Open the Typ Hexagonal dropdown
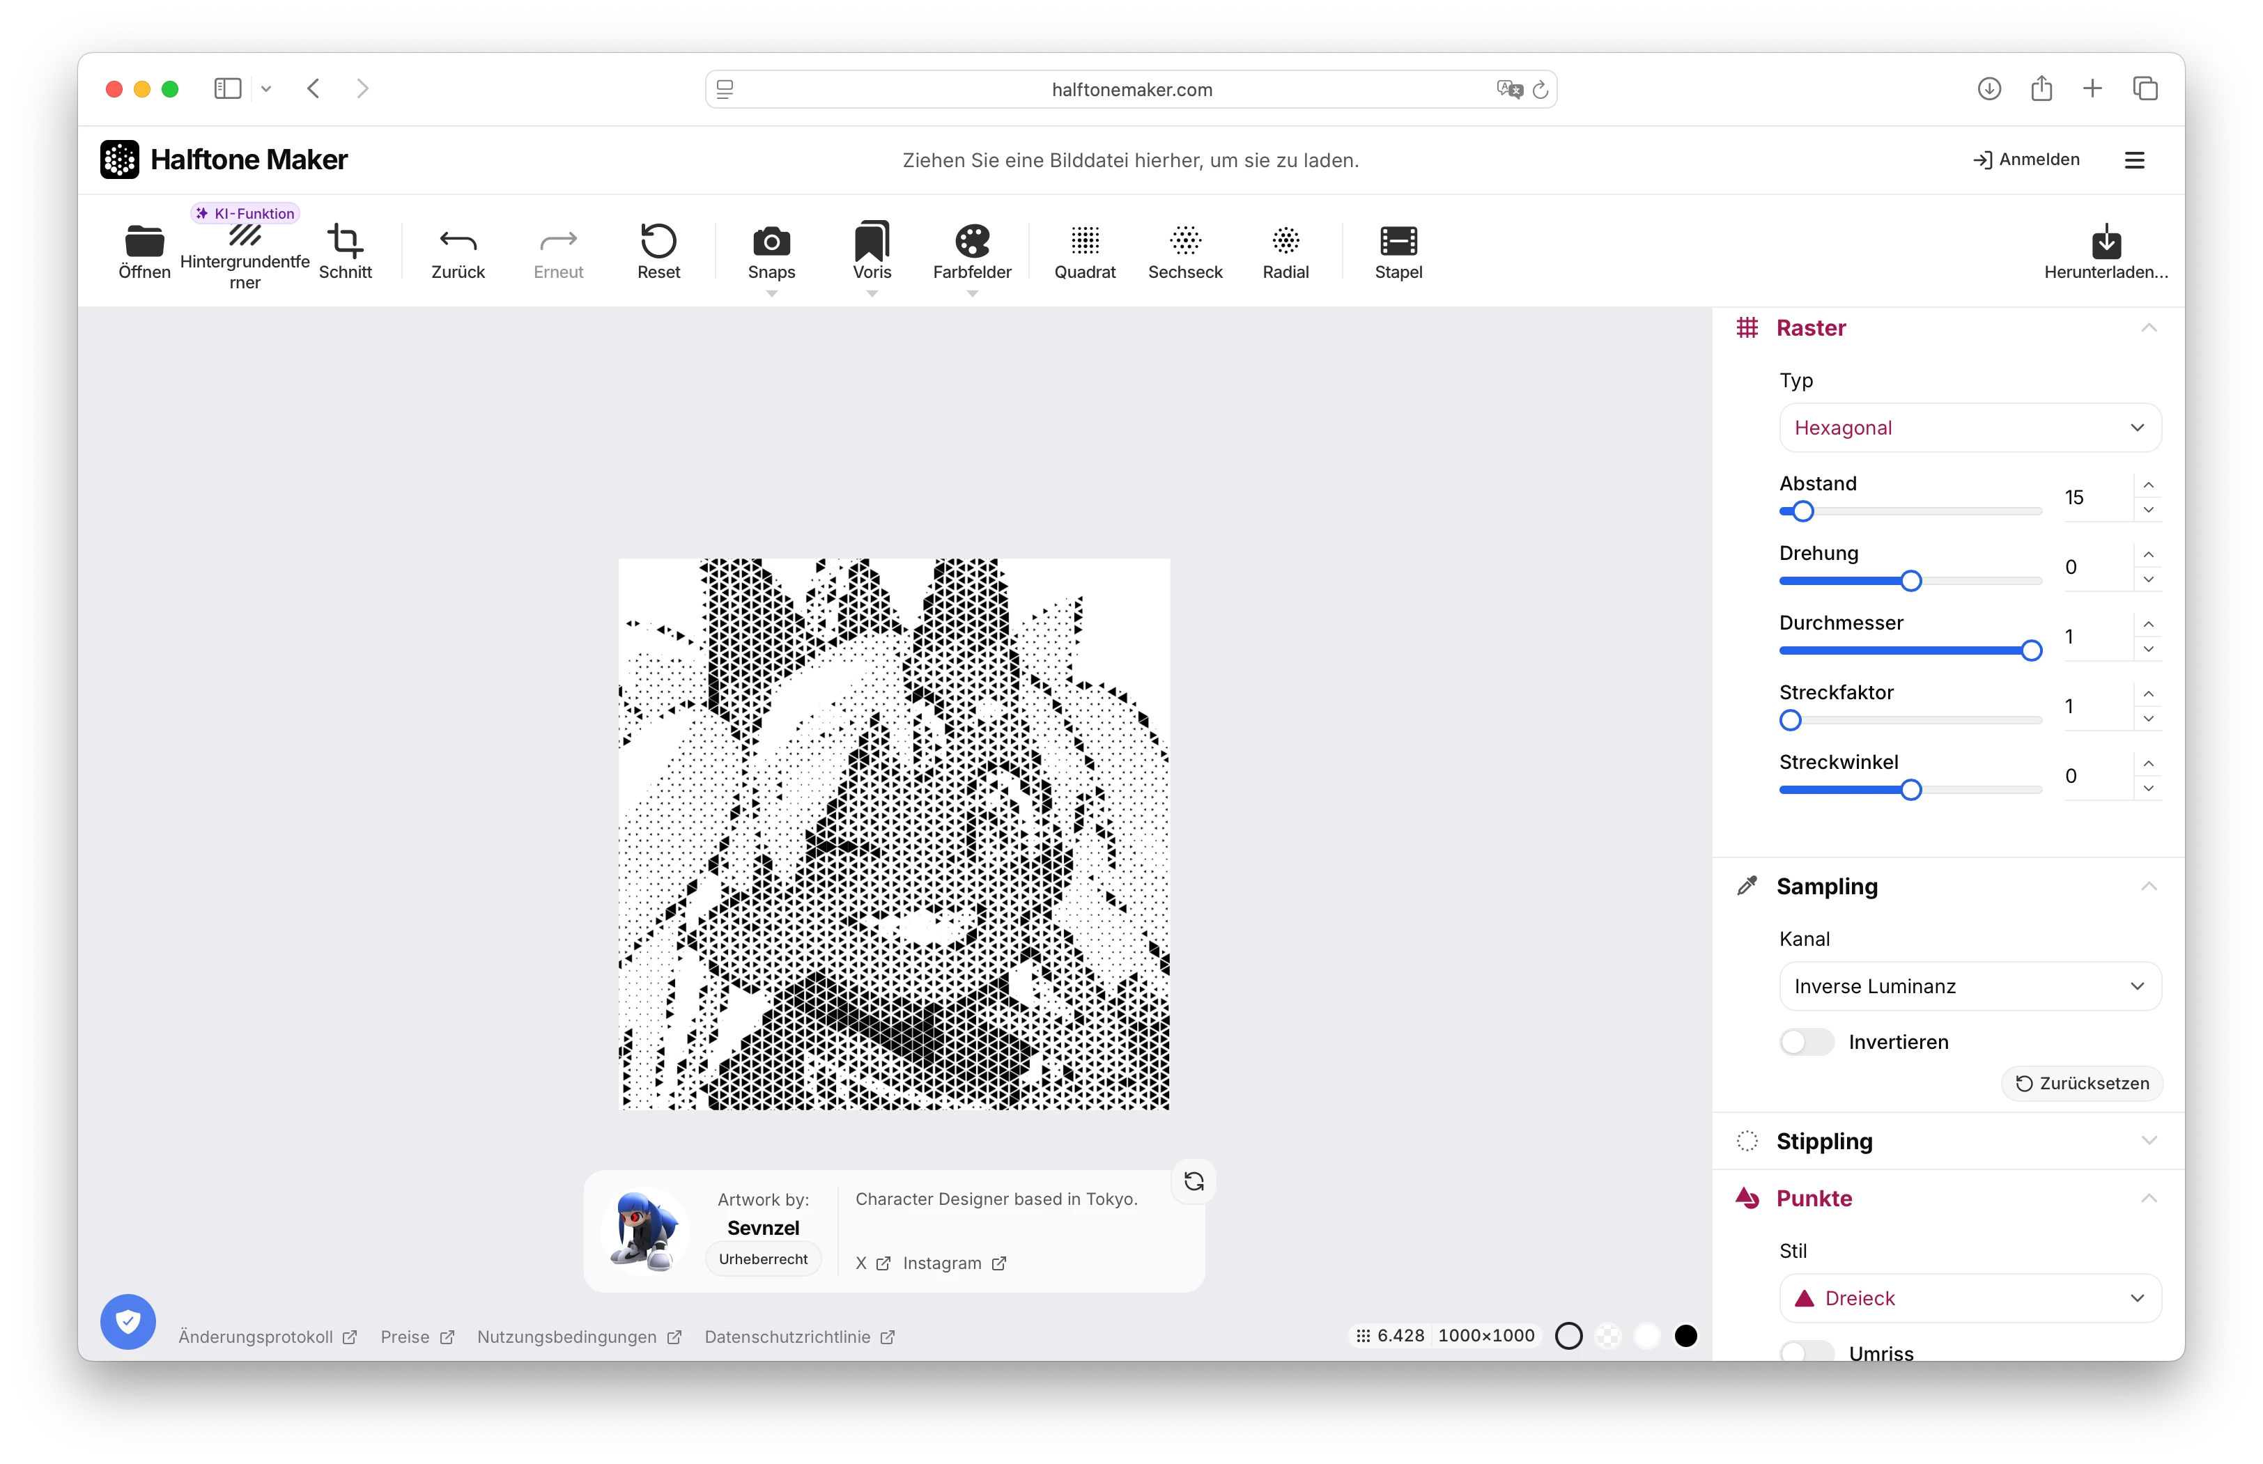The height and width of the screenshot is (1464, 2263). coord(1969,428)
